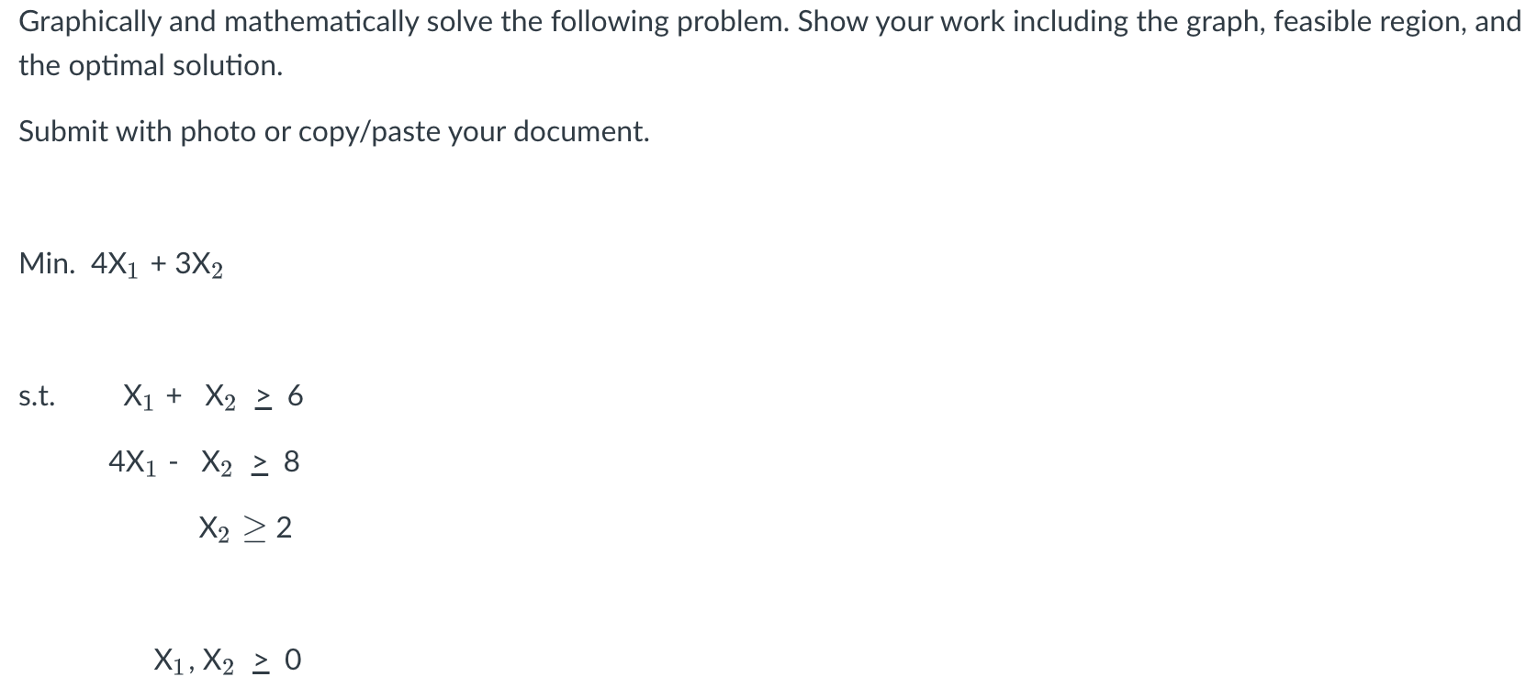The image size is (1537, 688).
Task: Click the word 'Graphically'
Action: click(90, 23)
